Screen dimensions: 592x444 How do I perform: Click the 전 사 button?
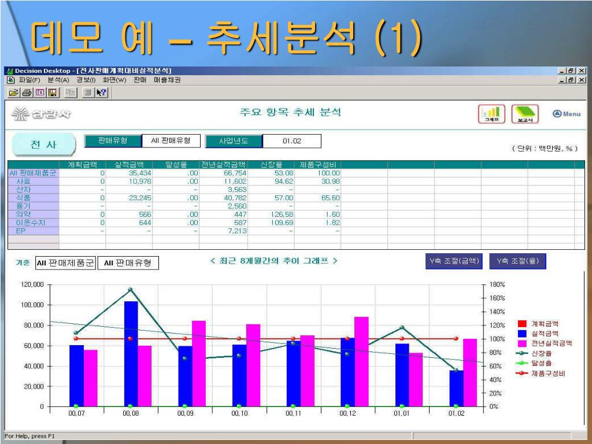(43, 144)
